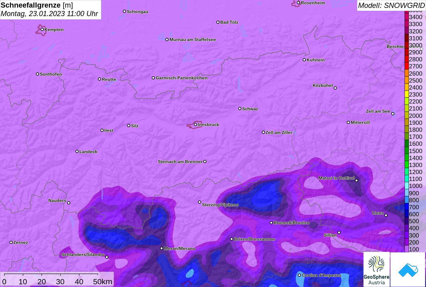The width and height of the screenshot is (426, 287).
Task: Click the 30 mark on scale bar
Action: pos(60,282)
